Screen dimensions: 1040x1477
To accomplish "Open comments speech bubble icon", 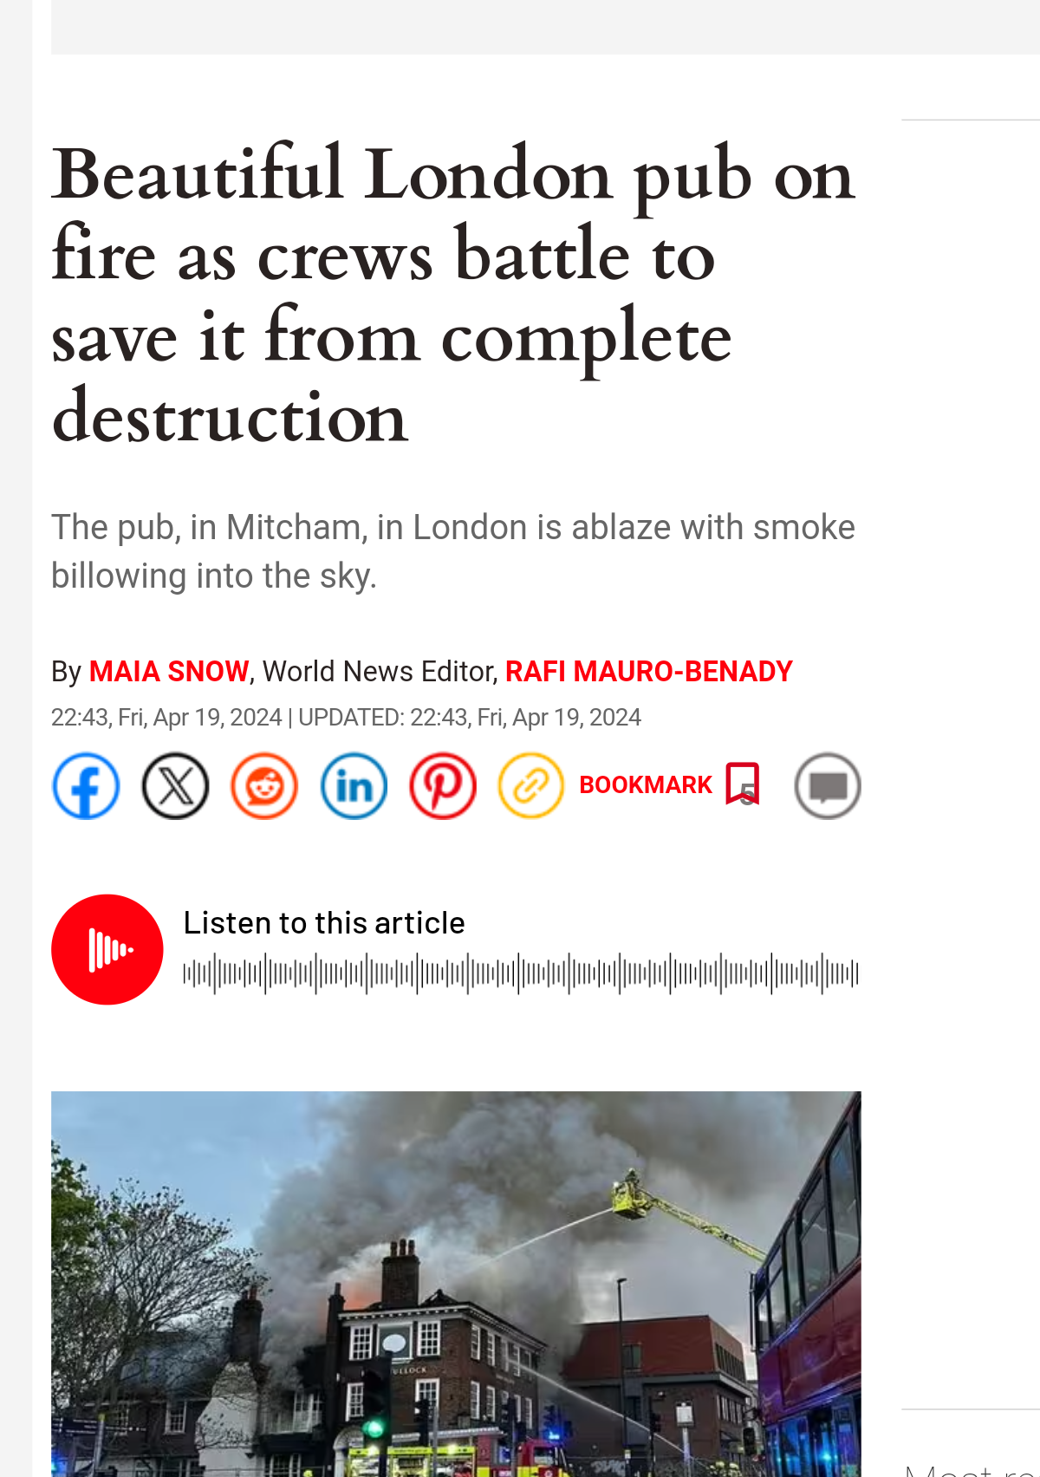I will 828,786.
